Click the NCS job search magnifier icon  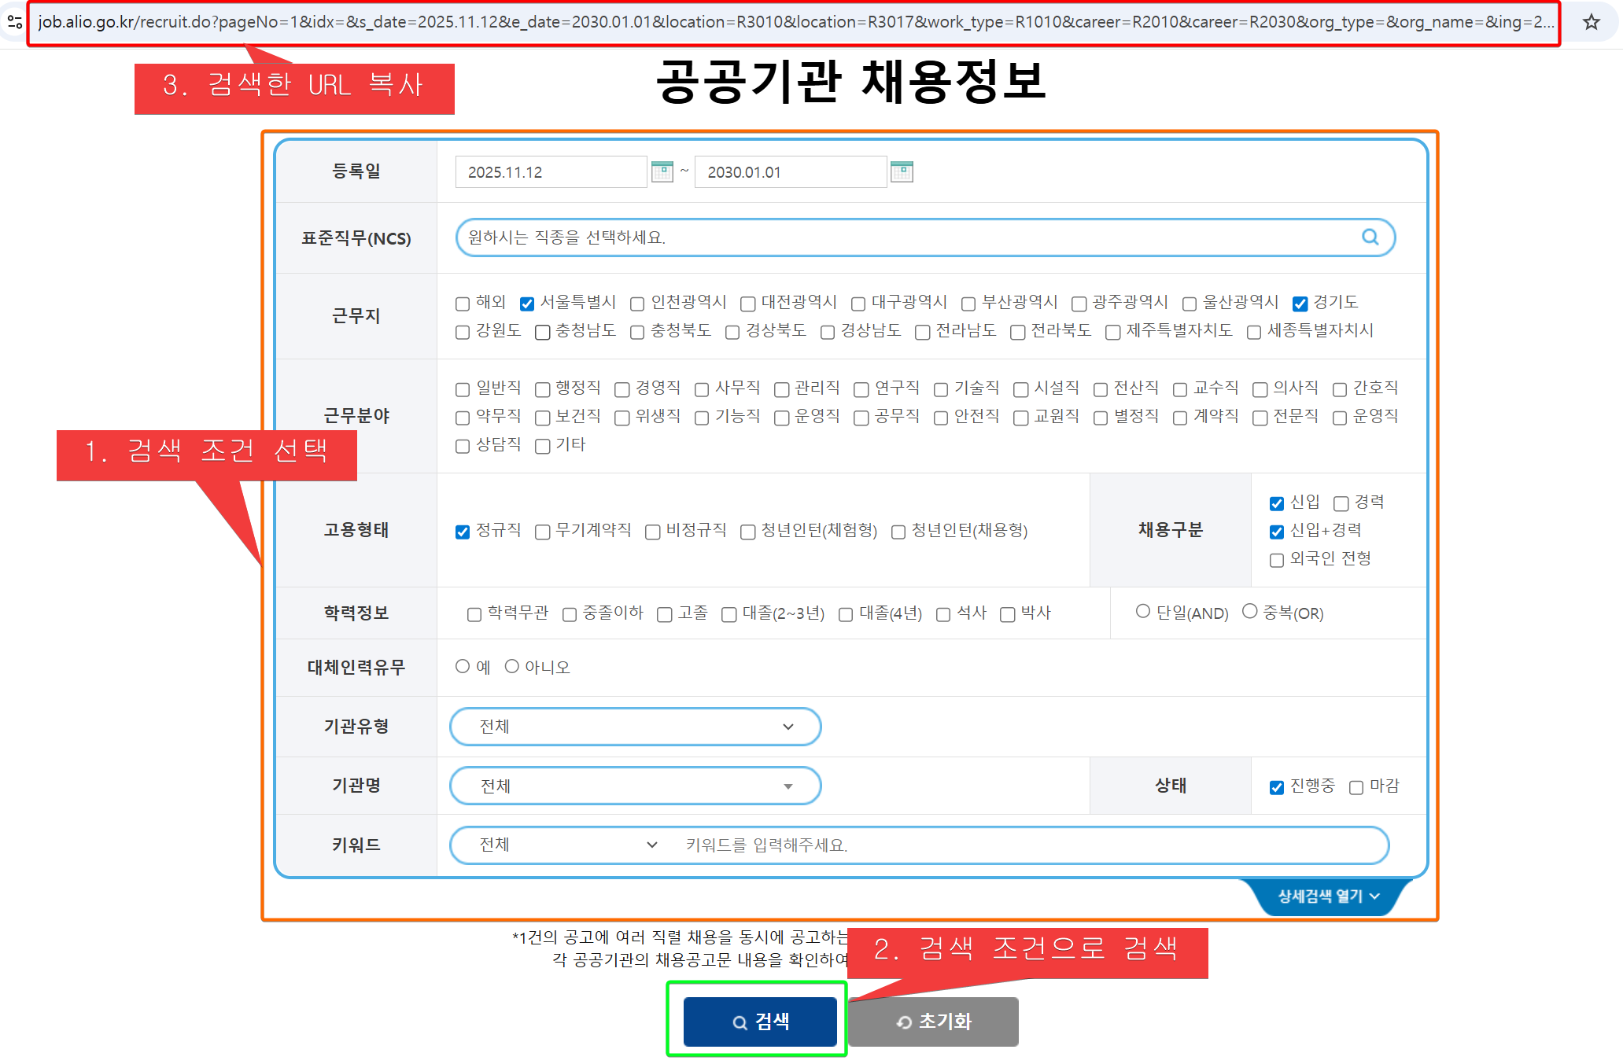click(1370, 237)
